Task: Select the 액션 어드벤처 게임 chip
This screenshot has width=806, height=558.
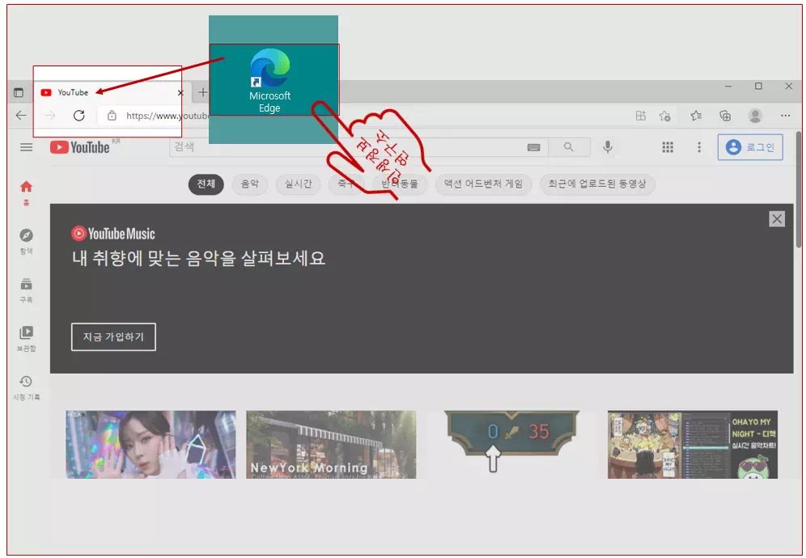Action: click(483, 184)
